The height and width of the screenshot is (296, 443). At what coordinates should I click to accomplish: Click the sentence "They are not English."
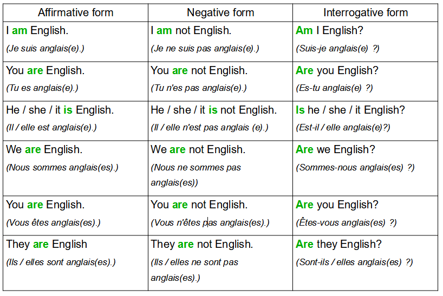201,245
